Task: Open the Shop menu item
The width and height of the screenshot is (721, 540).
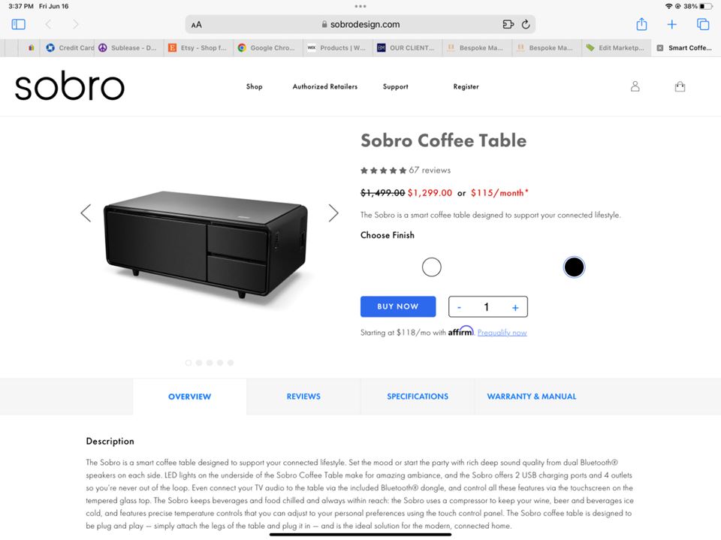Action: point(255,86)
